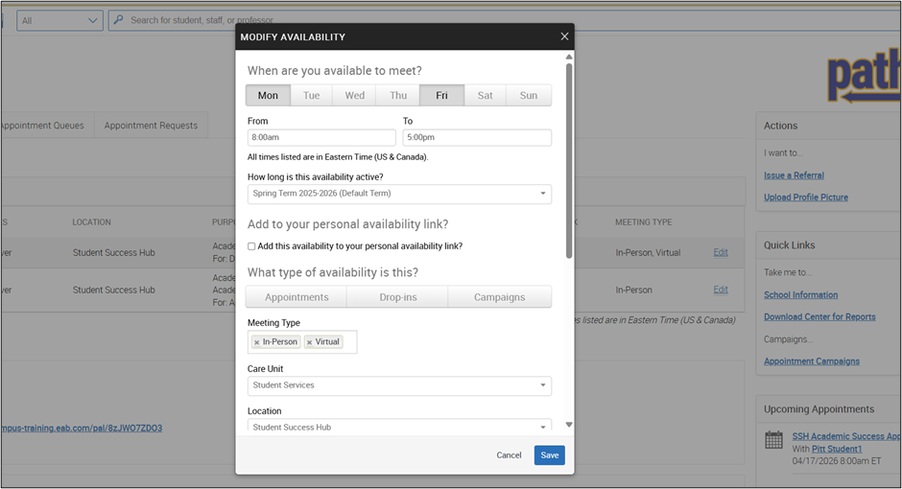The image size is (902, 489).
Task: Open SSH Academic Success appointment link
Action: coord(846,436)
